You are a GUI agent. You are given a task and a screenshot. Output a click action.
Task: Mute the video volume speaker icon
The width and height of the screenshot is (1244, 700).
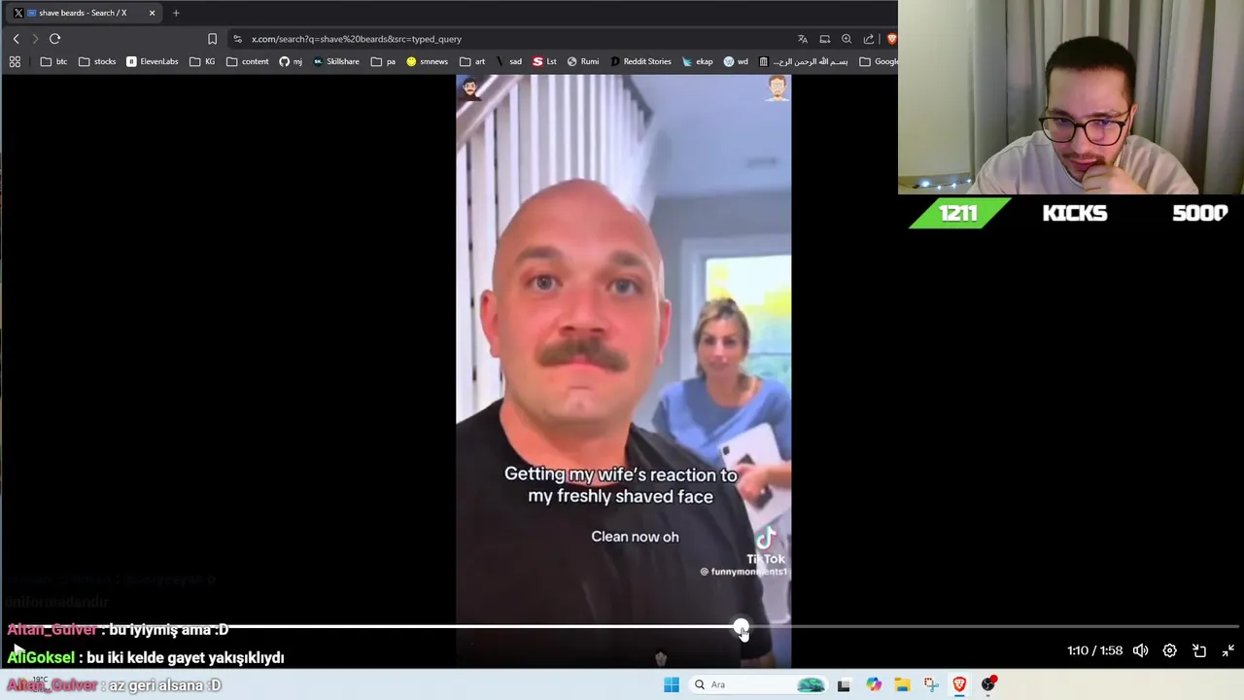(1140, 650)
